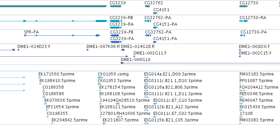Select the RH41606.5prime EST glyph

click(119, 117)
